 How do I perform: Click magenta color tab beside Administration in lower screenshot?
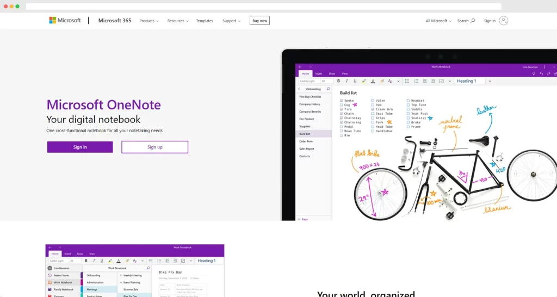(x=82, y=282)
